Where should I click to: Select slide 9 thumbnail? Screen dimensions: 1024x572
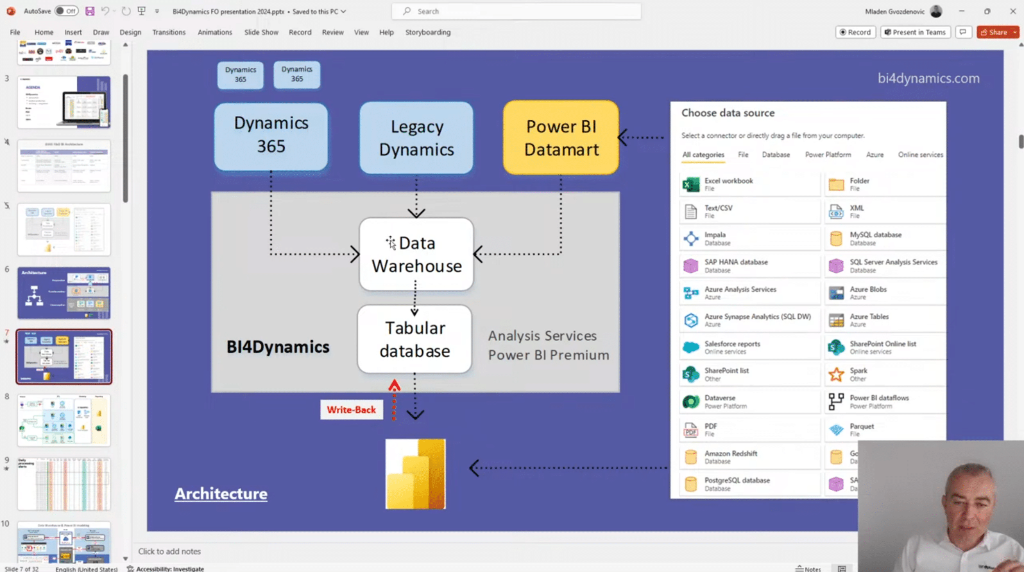64,484
